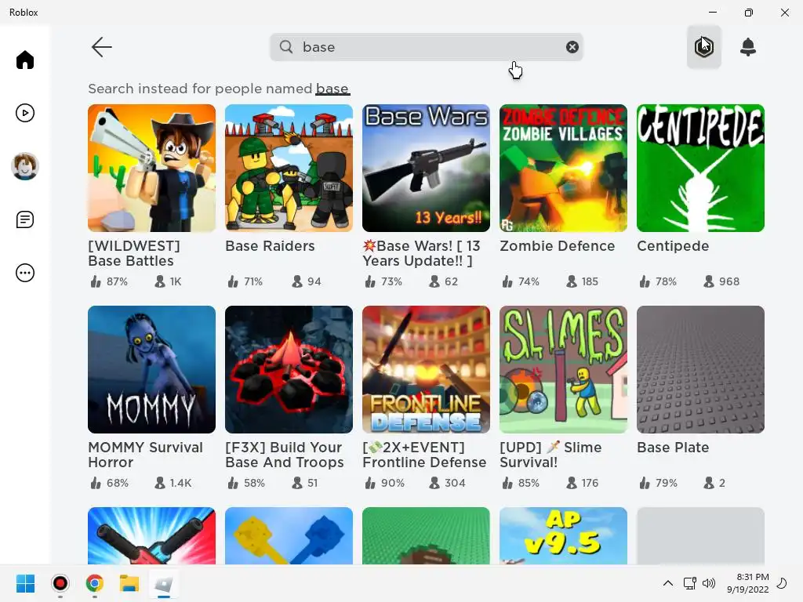Viewport: 803px width, 602px height.
Task: Click the '[WILDWEST] Base Battles' title
Action: click(134, 253)
